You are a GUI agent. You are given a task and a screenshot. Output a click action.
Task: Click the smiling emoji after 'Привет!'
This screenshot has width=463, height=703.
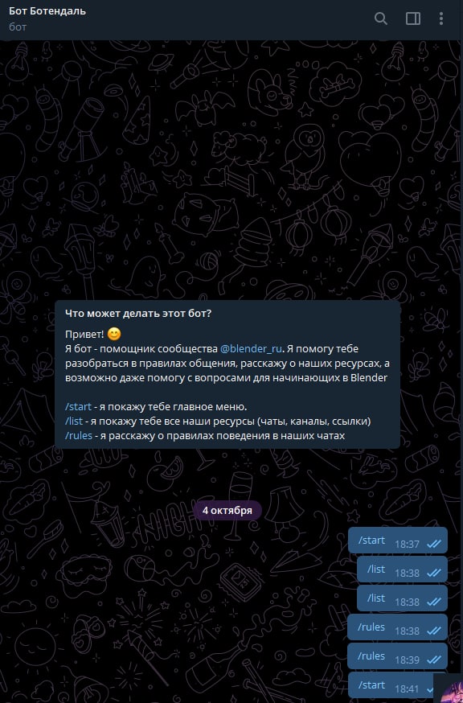(x=114, y=334)
